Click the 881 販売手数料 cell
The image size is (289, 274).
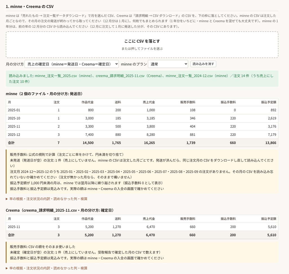(x=192, y=135)
